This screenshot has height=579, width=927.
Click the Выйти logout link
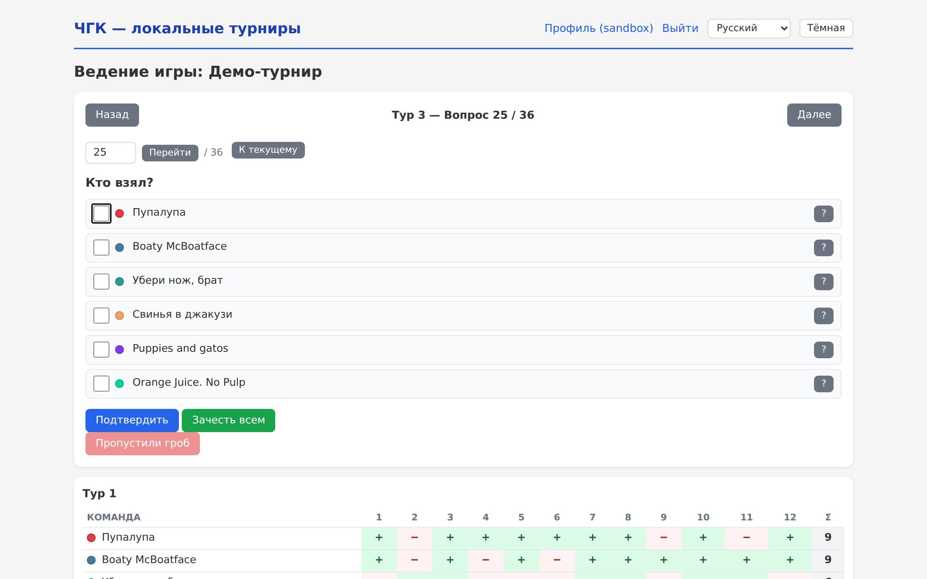680,28
